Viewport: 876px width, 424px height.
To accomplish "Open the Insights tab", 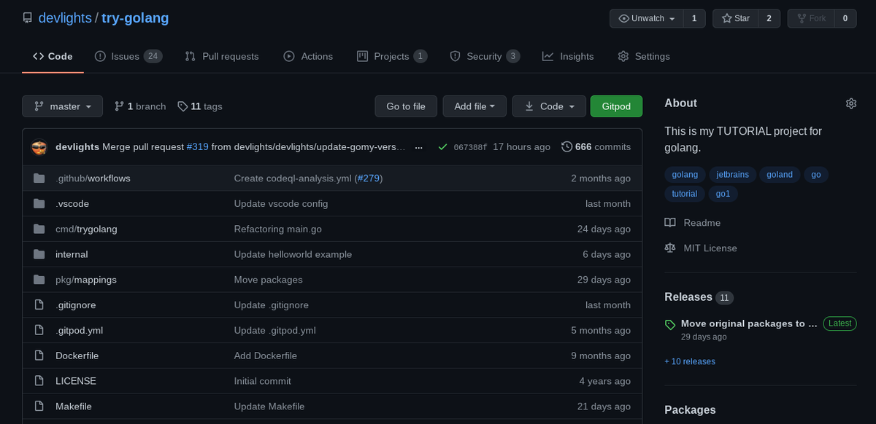I will (x=568, y=56).
